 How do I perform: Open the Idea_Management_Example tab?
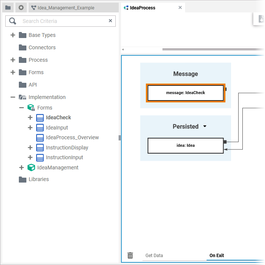click(x=63, y=8)
